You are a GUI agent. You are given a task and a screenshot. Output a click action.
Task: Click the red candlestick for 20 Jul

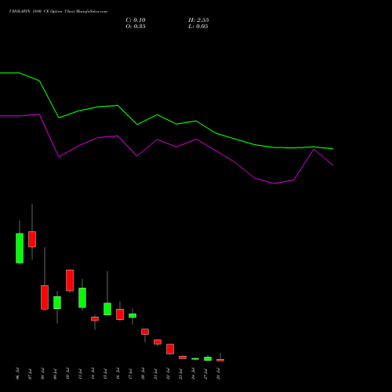(x=145, y=332)
